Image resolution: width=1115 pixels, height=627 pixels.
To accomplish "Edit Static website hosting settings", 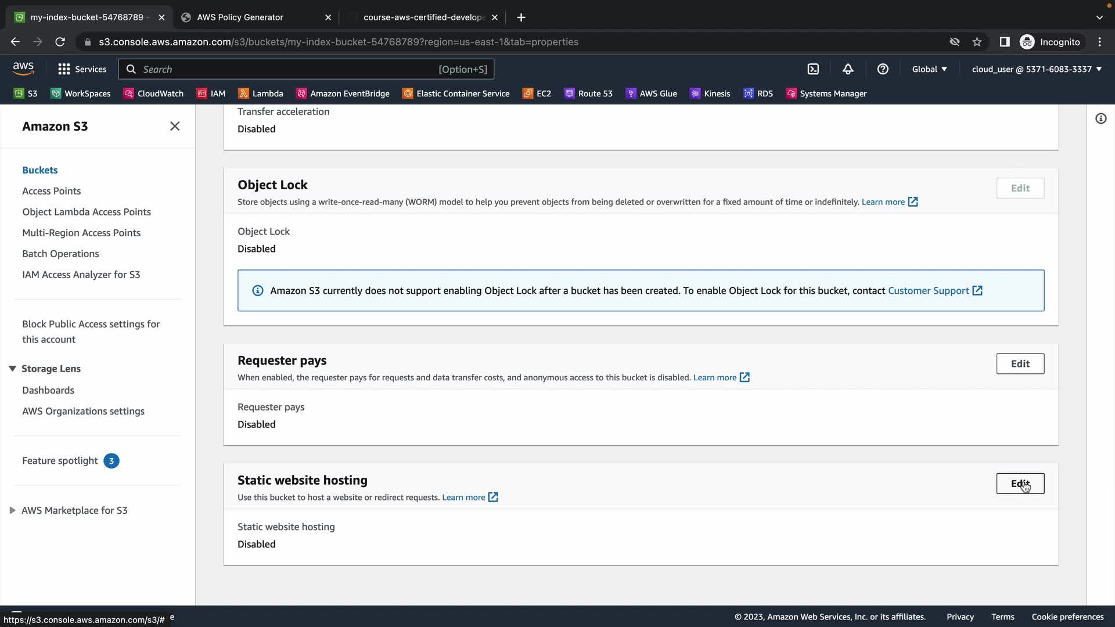I will [x=1020, y=484].
